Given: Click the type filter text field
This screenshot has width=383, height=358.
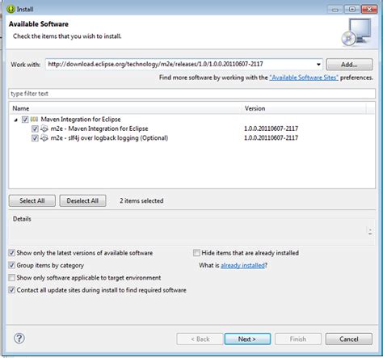Looking at the screenshot, I should (191, 94).
